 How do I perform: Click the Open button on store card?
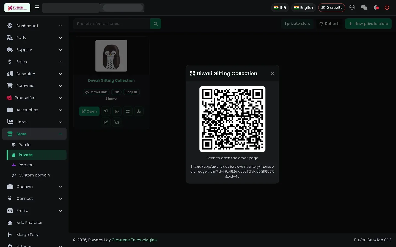(x=89, y=111)
